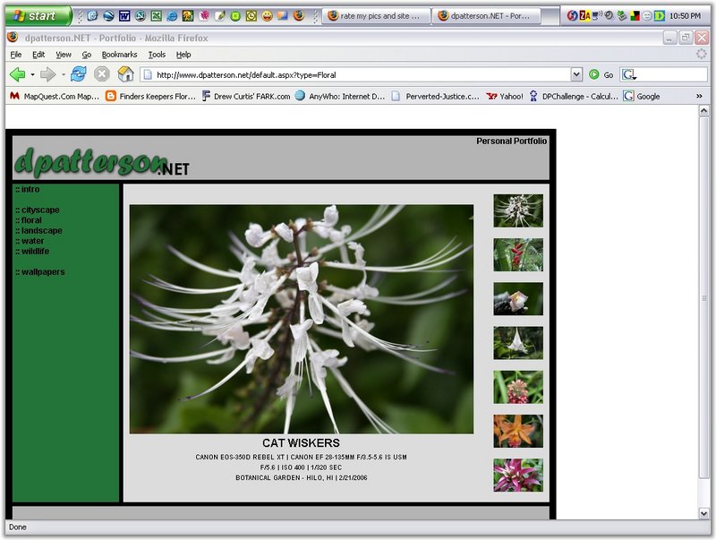The image size is (716, 540).
Task: Open the Perverted-Justice bookmark
Action: [x=436, y=97]
